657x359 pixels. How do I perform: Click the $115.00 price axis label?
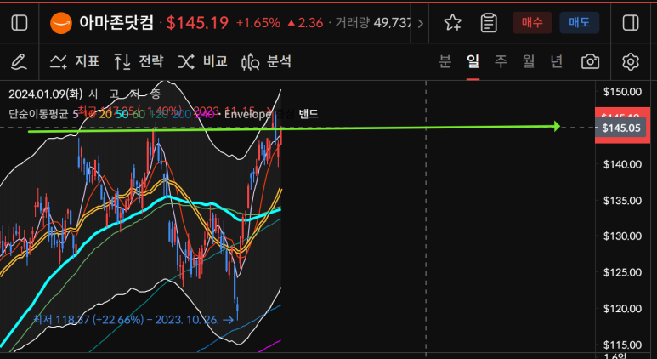622,345
